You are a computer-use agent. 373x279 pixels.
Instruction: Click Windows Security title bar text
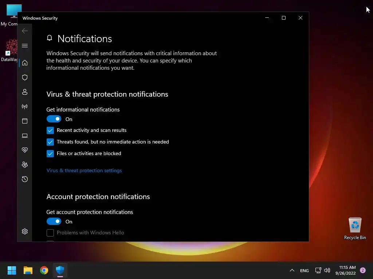coord(40,18)
